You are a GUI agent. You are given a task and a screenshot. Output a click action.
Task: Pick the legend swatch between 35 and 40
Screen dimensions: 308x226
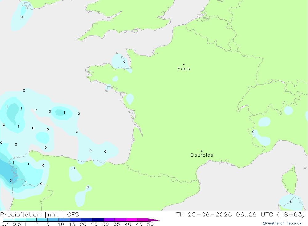120,220
